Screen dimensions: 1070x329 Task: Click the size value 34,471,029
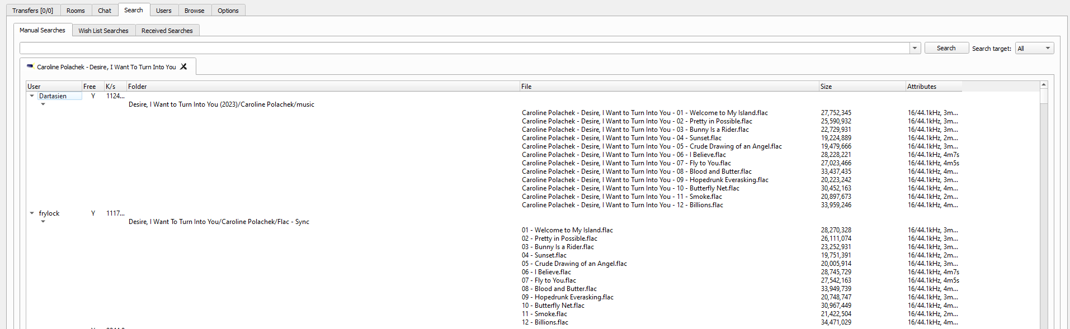pyautogui.click(x=836, y=322)
